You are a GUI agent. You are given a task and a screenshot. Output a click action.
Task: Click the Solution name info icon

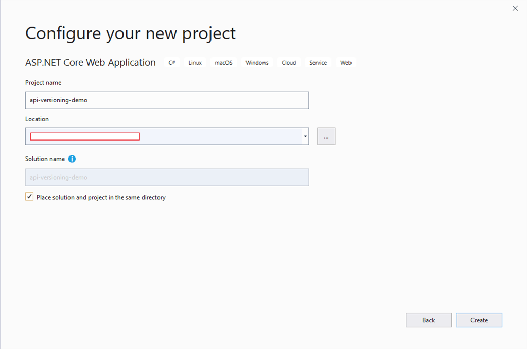[x=72, y=159]
